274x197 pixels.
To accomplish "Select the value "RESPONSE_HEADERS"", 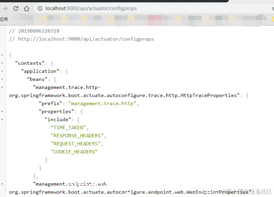I will pyautogui.click(x=77, y=136).
